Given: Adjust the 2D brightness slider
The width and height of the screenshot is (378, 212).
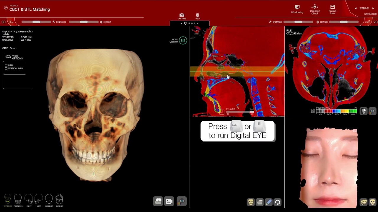Looking at the screenshot, I should tap(298, 22).
